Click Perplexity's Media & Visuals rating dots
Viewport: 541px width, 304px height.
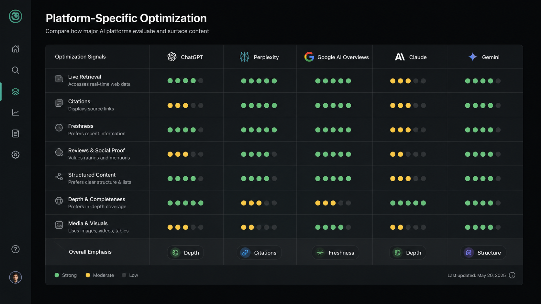tap(259, 227)
